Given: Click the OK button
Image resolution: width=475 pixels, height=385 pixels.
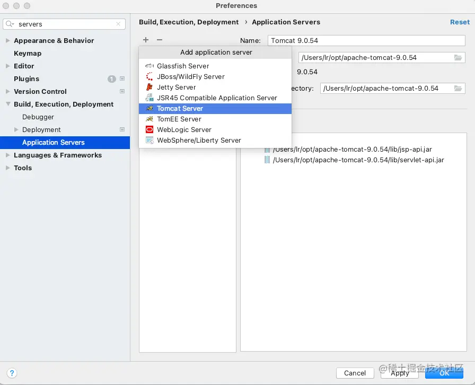Looking at the screenshot, I should pos(444,373).
